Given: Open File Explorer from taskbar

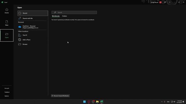Looking at the screenshot, I should coord(97,102).
